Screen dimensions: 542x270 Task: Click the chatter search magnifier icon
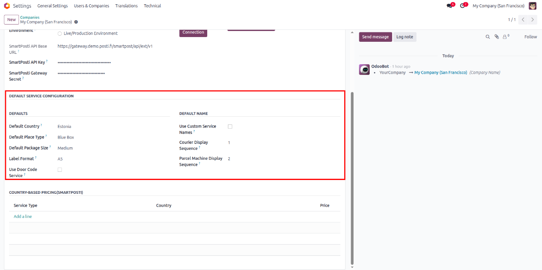(x=488, y=37)
